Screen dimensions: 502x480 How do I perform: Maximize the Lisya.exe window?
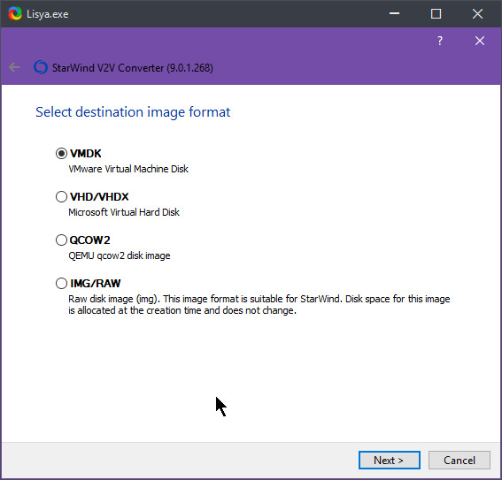(x=436, y=14)
